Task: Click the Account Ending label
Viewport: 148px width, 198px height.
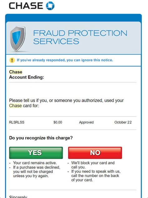Action: 27,77
